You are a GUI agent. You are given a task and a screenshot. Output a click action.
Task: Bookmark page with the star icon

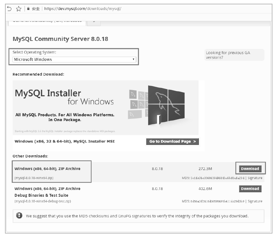coord(18,9)
